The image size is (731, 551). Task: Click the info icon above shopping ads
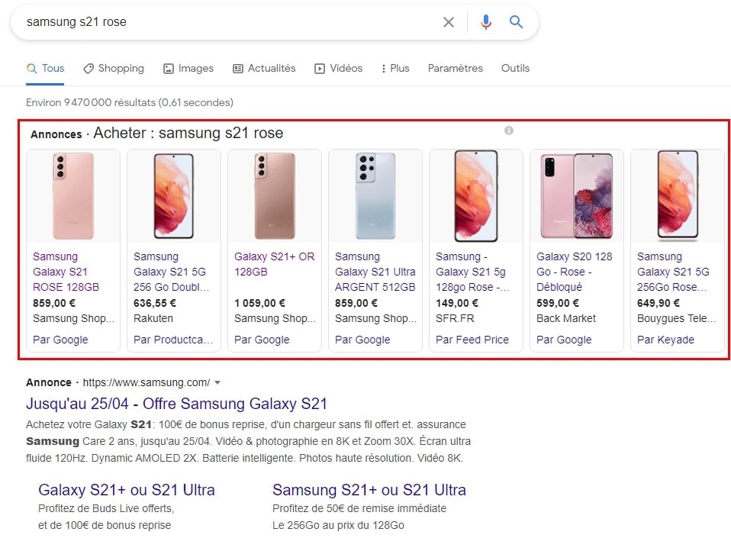(x=509, y=130)
